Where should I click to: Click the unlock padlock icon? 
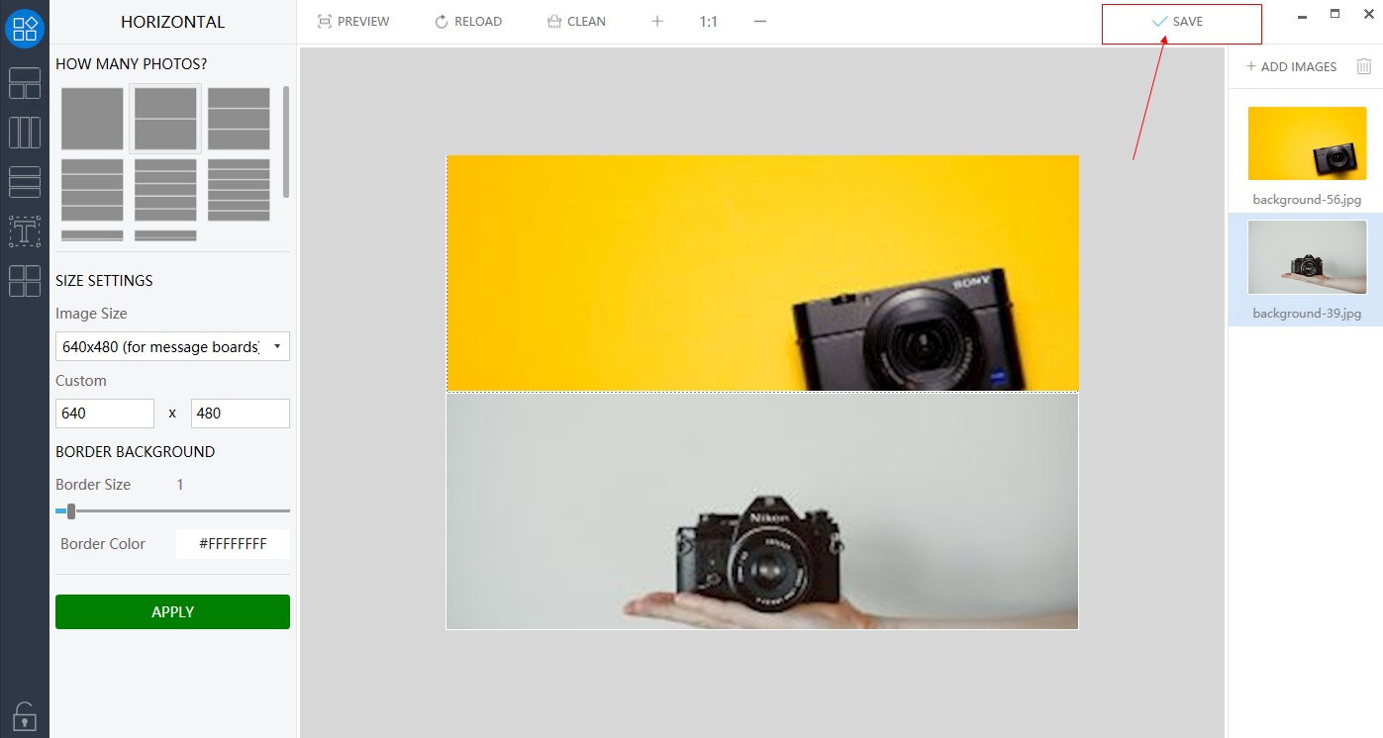point(25,714)
